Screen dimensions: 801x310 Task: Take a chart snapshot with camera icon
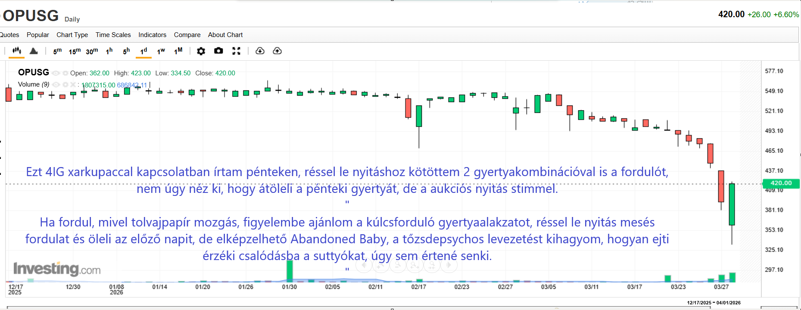tap(218, 51)
